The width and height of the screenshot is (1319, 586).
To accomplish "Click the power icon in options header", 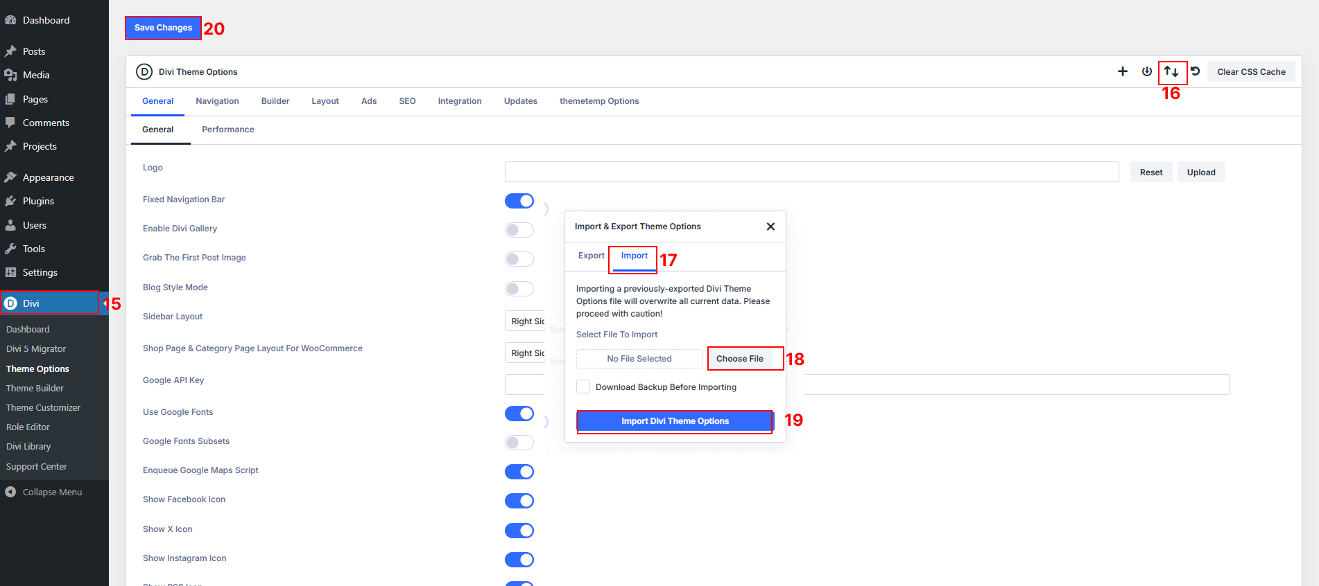I will pos(1147,71).
